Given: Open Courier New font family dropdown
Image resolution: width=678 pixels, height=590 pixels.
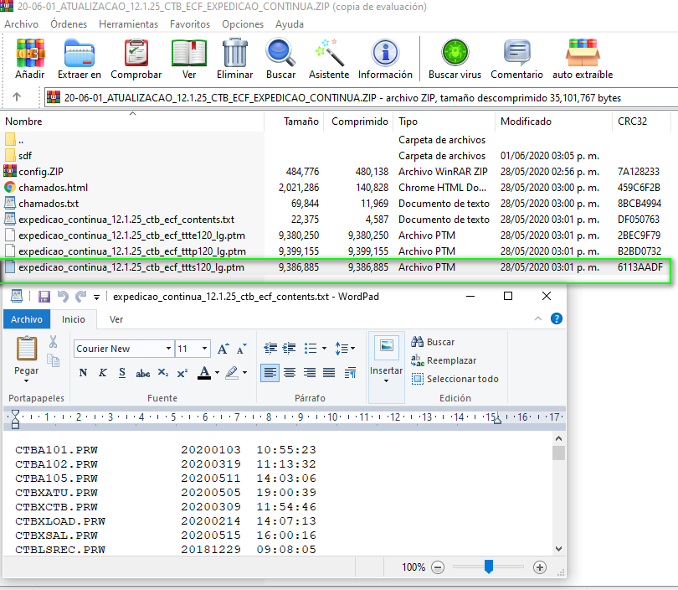Looking at the screenshot, I should pos(168,349).
